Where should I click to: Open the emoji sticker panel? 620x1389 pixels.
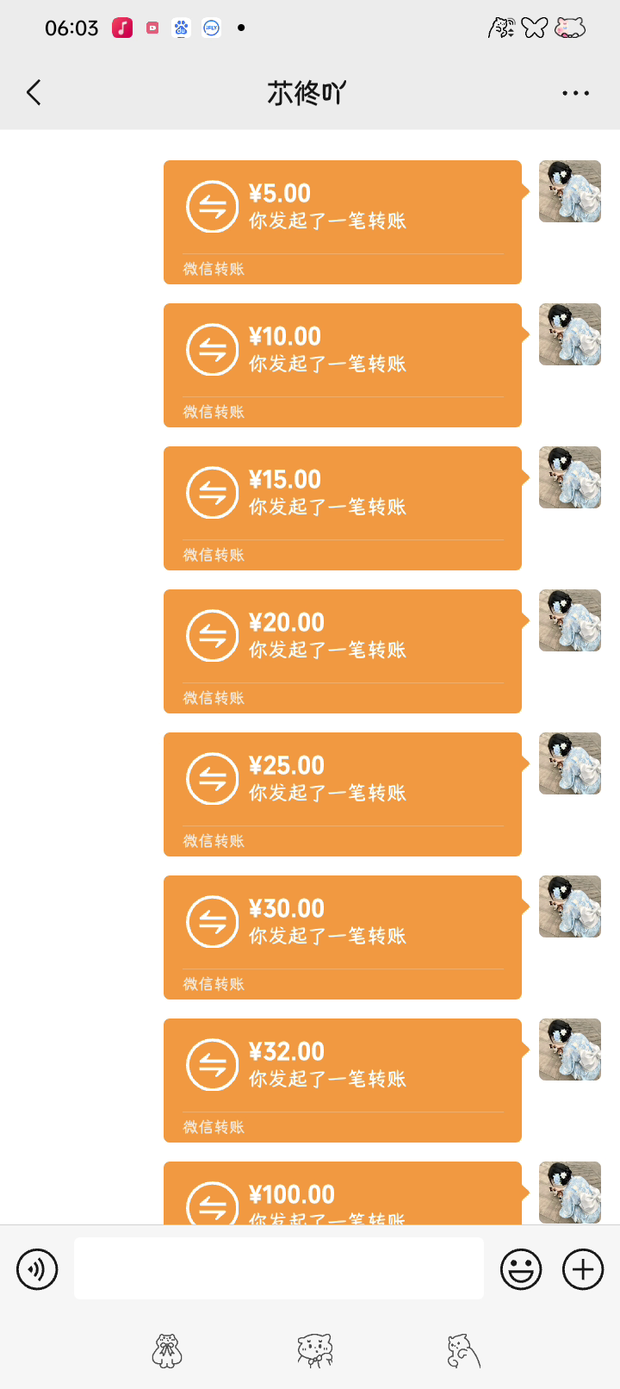click(x=521, y=1269)
